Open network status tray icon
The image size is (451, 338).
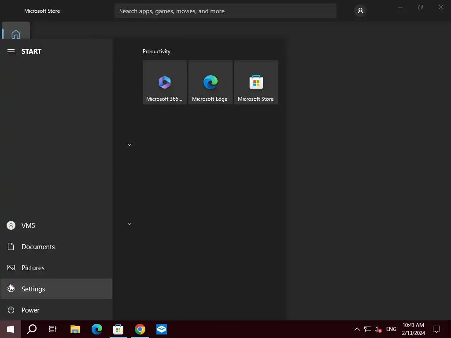click(368, 329)
